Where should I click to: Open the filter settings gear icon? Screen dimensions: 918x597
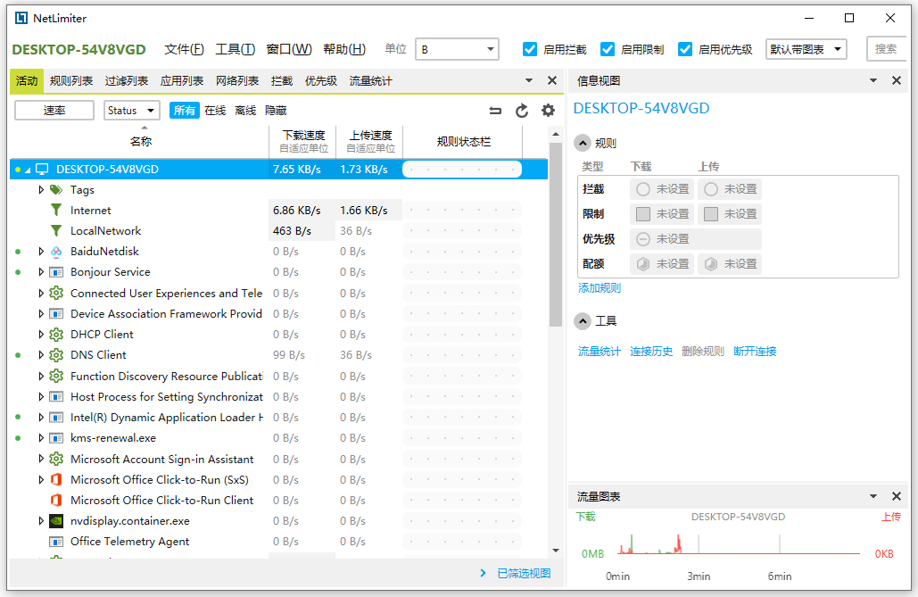548,110
